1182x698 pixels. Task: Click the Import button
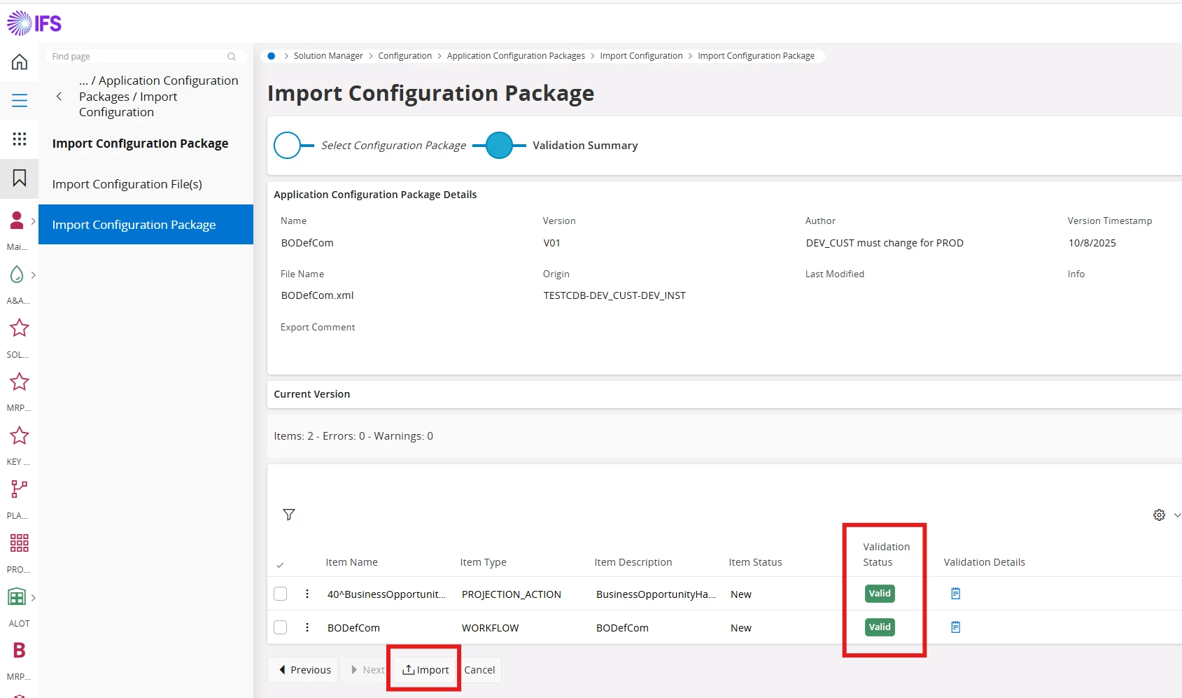425,670
